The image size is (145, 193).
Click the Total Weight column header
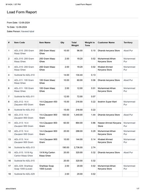[75, 44]
